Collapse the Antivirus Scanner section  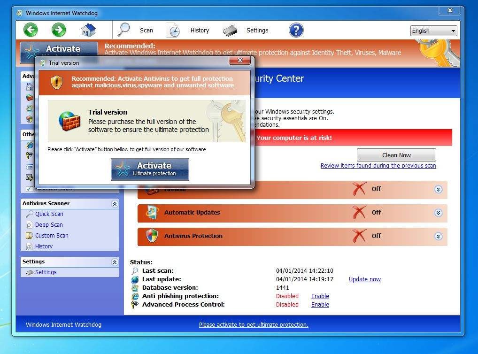tap(115, 204)
